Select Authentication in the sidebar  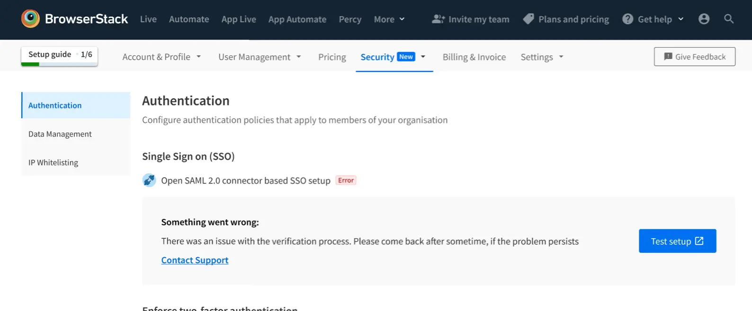[76, 105]
